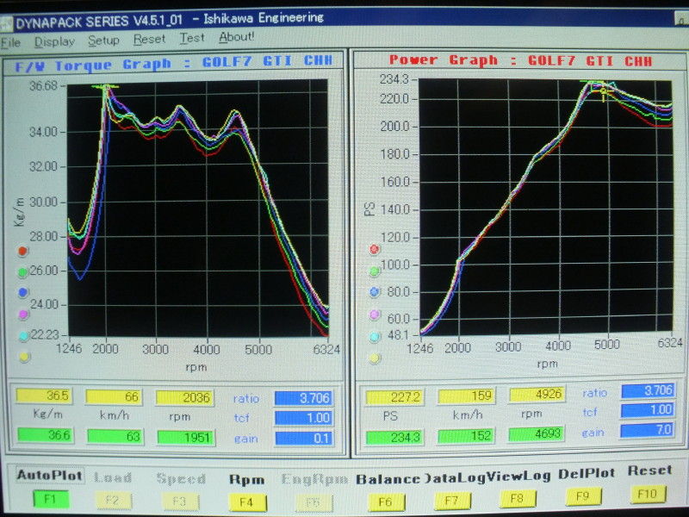Click the F5 EngRpm button
The image size is (689, 517).
313,502
